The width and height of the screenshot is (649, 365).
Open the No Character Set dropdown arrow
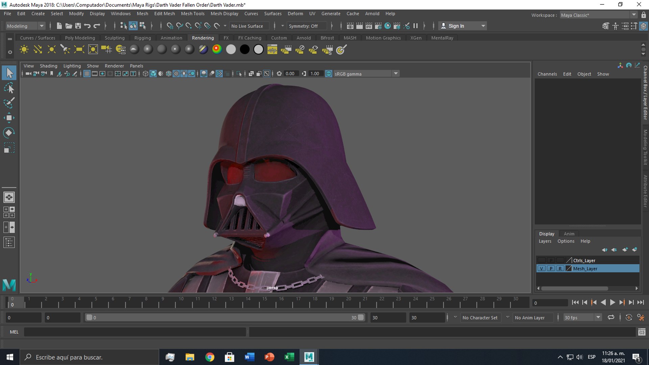click(x=455, y=317)
